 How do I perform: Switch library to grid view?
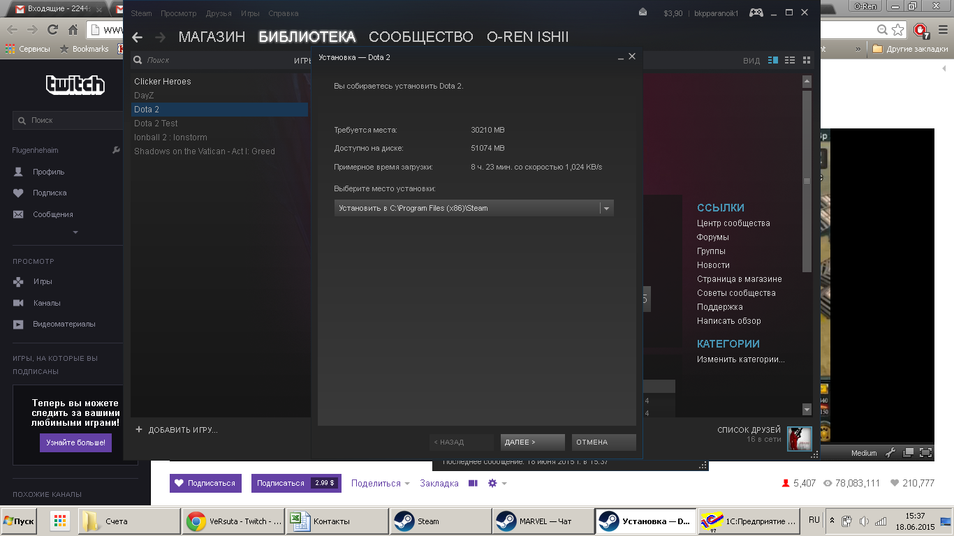(807, 60)
